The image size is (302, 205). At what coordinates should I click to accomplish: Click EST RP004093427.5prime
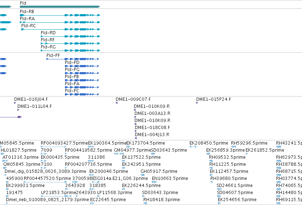pyautogui.click(x=64, y=143)
